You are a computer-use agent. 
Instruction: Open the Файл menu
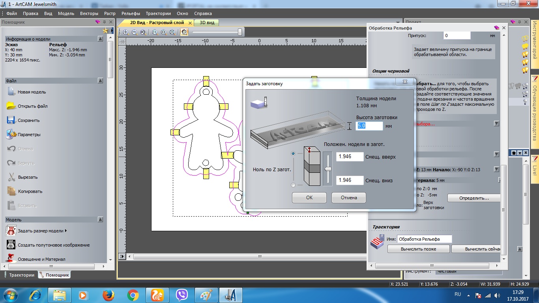click(11, 13)
